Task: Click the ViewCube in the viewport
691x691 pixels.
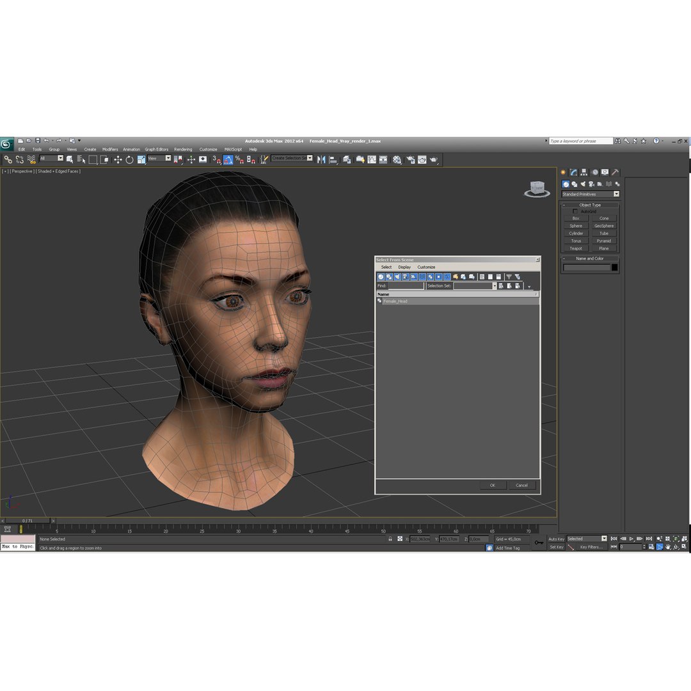Action: coord(537,189)
